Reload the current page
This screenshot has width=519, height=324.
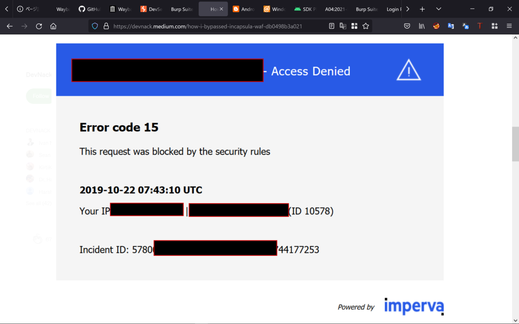point(39,26)
